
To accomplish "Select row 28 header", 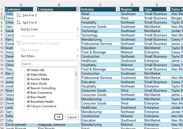I will coord(2,124).
